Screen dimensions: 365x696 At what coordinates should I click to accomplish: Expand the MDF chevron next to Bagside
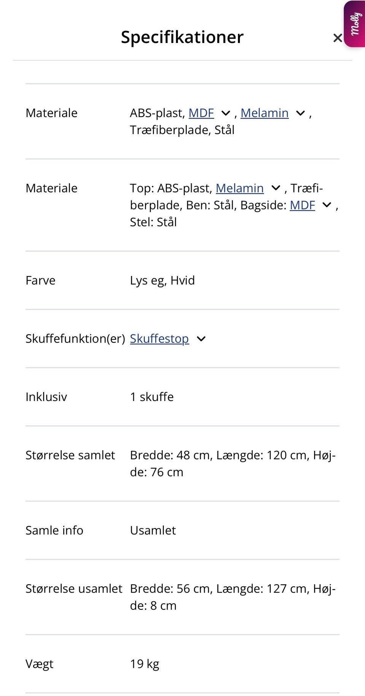pyautogui.click(x=326, y=205)
